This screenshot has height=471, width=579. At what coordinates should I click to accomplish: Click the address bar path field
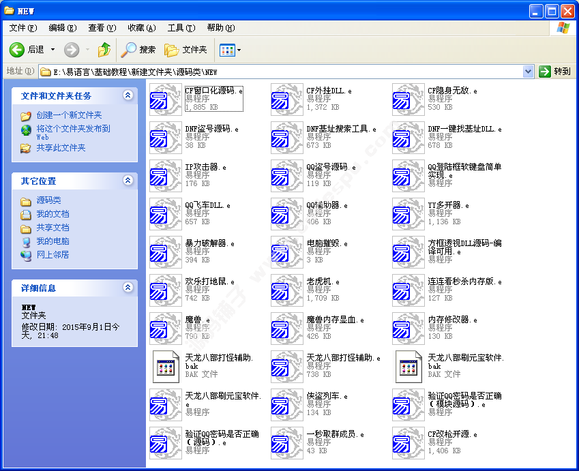click(x=281, y=72)
